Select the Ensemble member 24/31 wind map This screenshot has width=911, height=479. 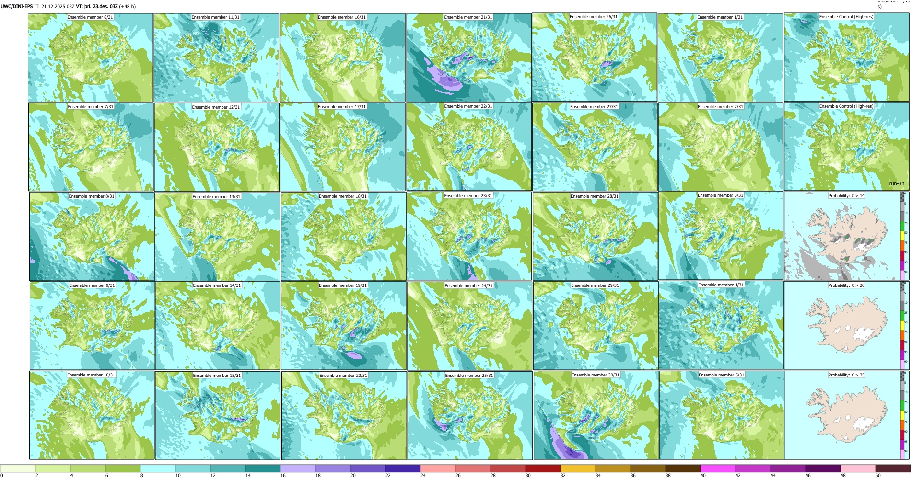pos(469,325)
